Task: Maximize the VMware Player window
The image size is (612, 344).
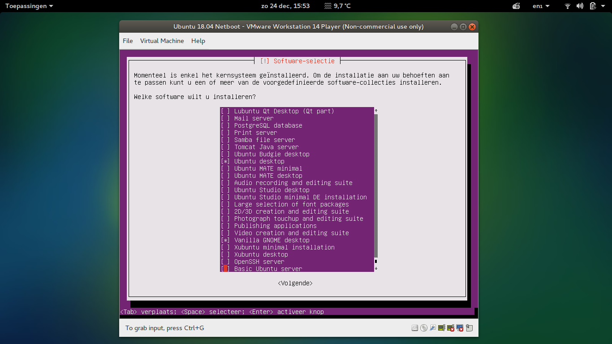Action: pos(463,26)
